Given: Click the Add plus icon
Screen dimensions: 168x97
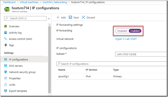Looking at the screenshot, I should pyautogui.click(x=58, y=17).
